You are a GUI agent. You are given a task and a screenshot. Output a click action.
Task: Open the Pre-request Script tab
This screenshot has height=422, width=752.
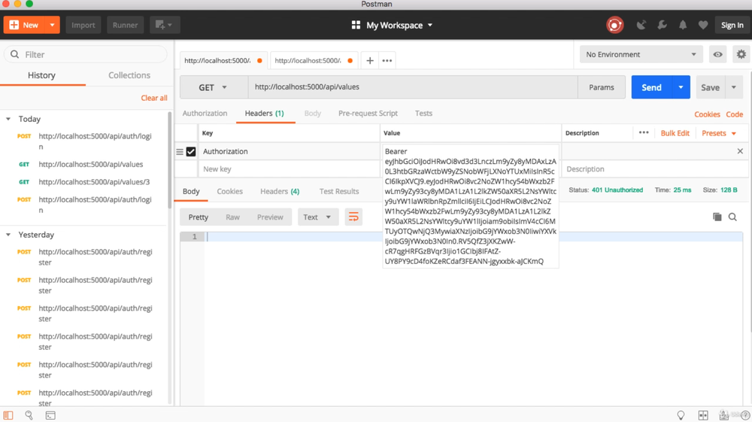point(368,114)
